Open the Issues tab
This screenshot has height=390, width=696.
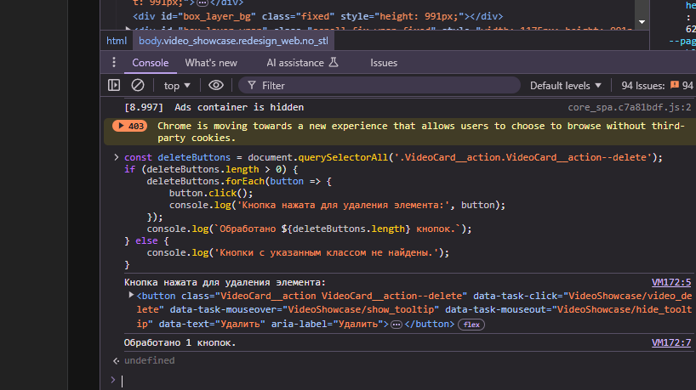(383, 63)
